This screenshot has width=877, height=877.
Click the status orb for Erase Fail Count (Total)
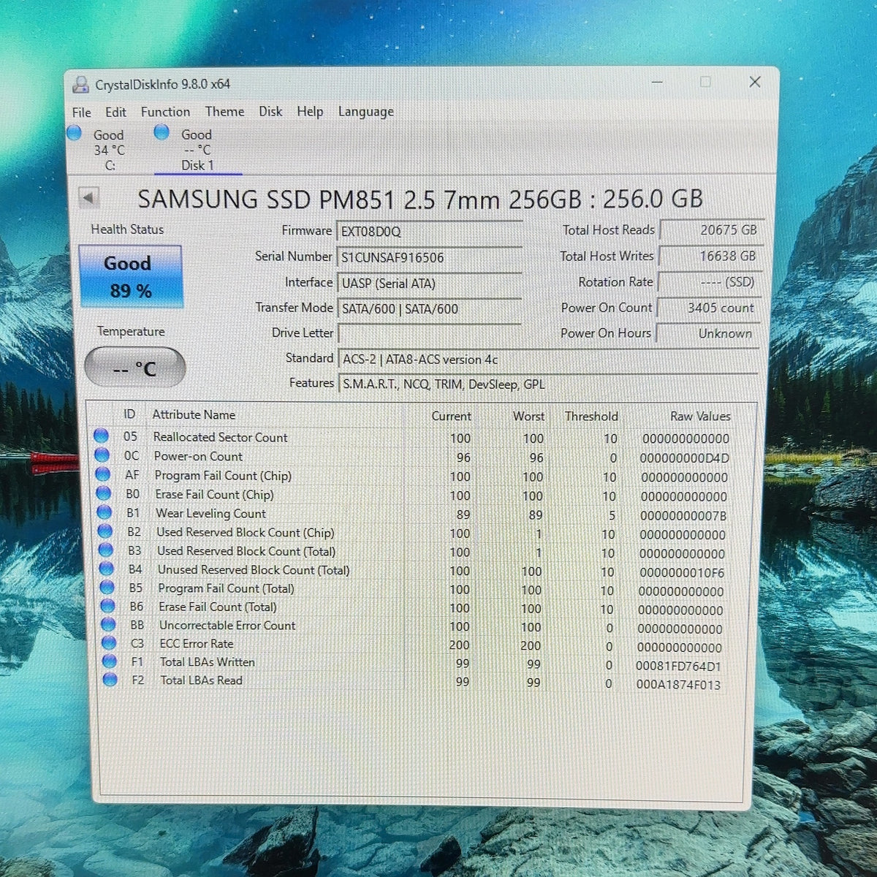pyautogui.click(x=108, y=606)
